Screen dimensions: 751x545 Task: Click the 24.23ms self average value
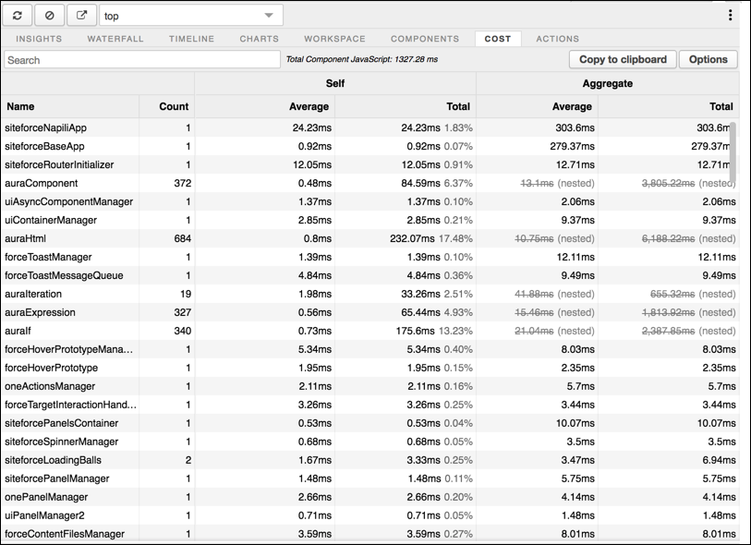(312, 127)
